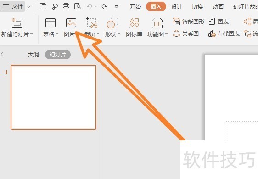
Task: Expand the arrow beside 文件
Action: point(29,6)
